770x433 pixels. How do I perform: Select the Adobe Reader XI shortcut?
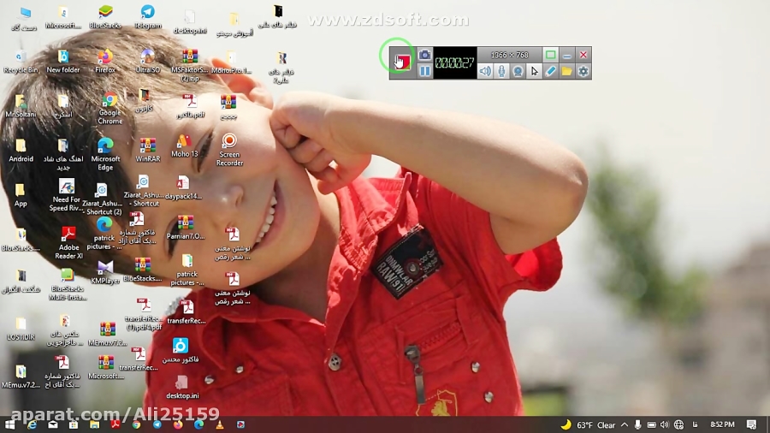coord(68,242)
